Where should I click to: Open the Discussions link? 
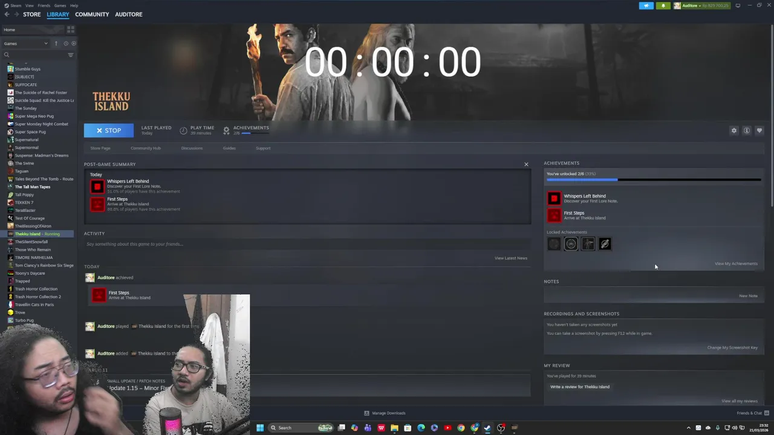[x=192, y=148]
